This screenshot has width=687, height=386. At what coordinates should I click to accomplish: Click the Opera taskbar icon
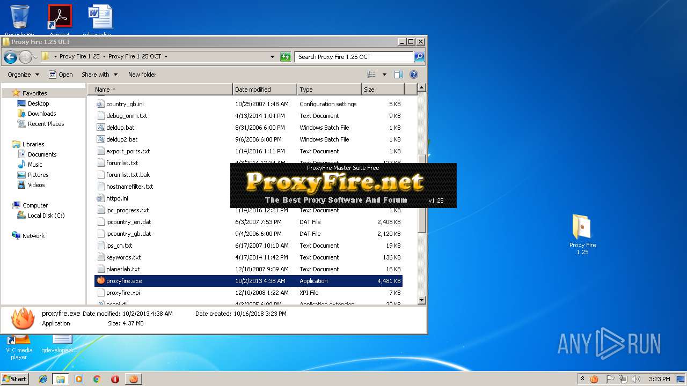[115, 379]
